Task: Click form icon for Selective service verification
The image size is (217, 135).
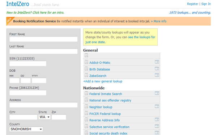Action: 157,126
